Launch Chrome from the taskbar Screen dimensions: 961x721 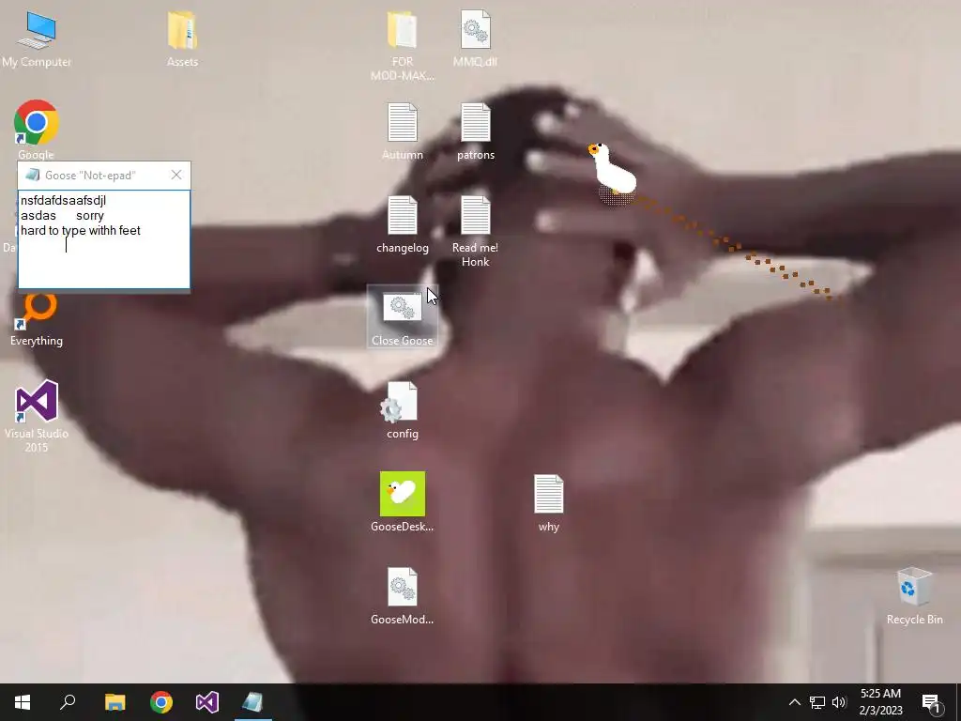click(161, 702)
